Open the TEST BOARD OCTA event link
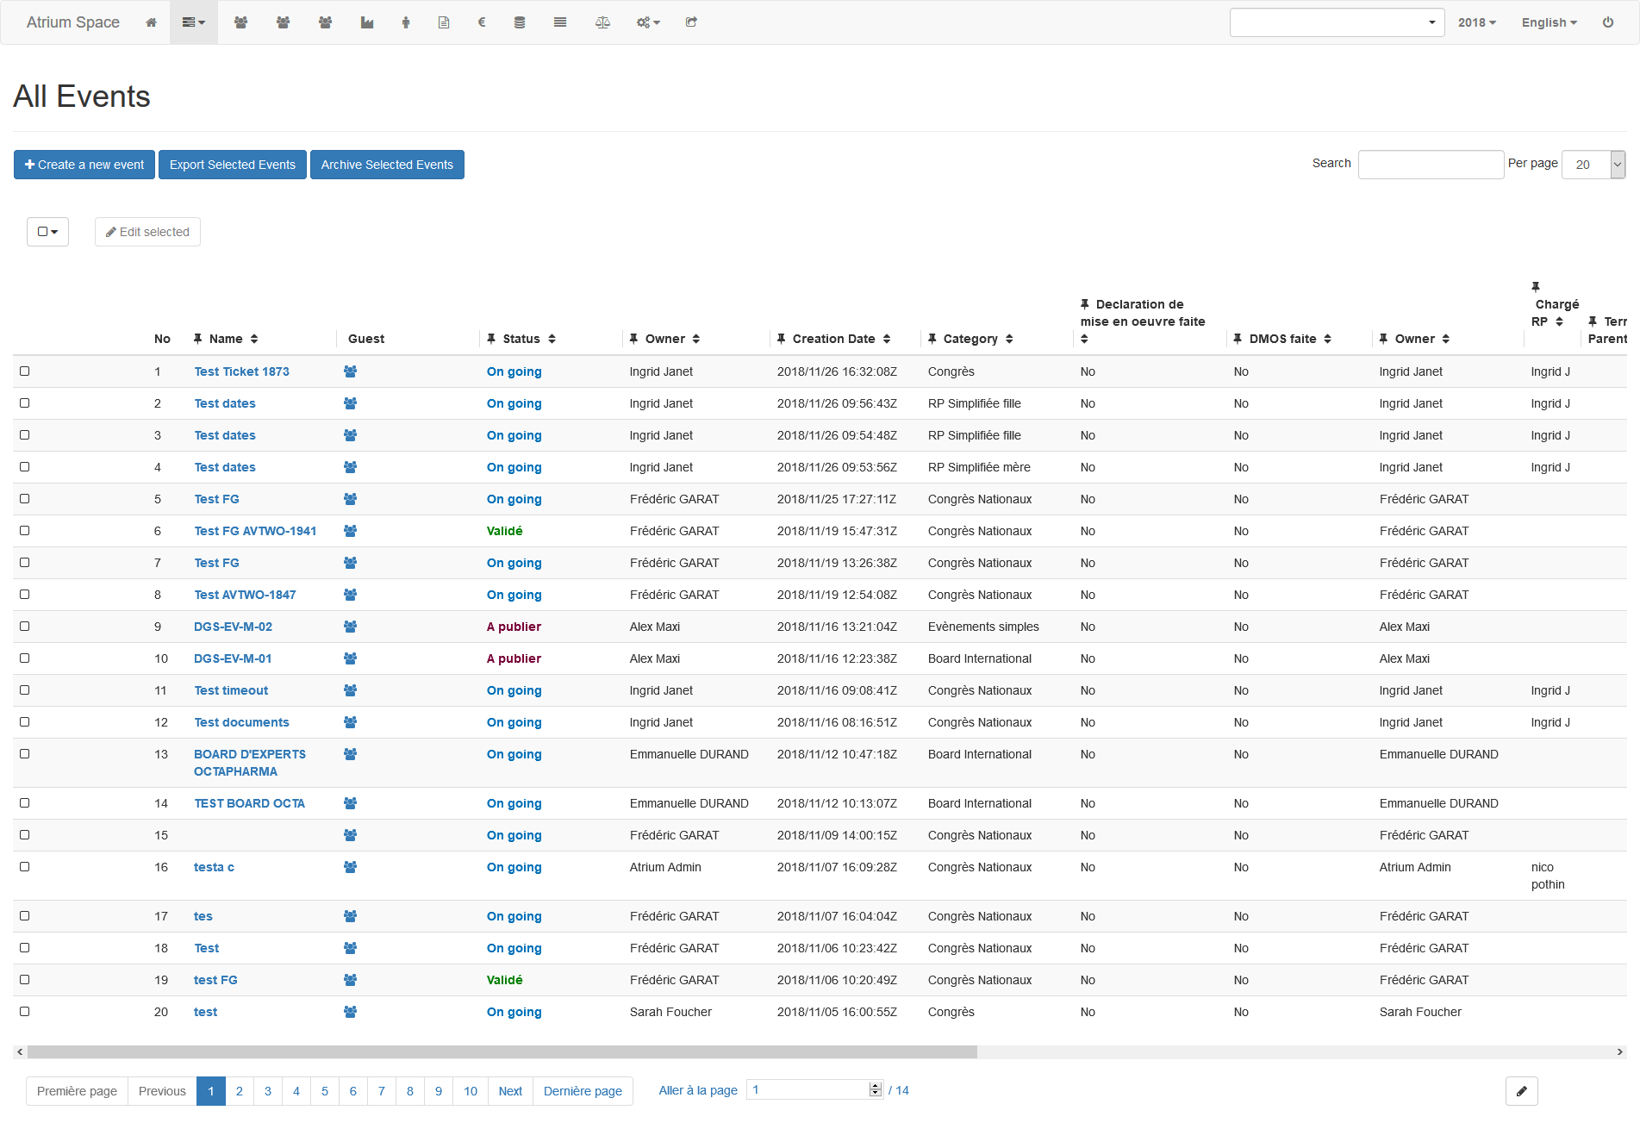This screenshot has height=1123, width=1640. (x=249, y=803)
